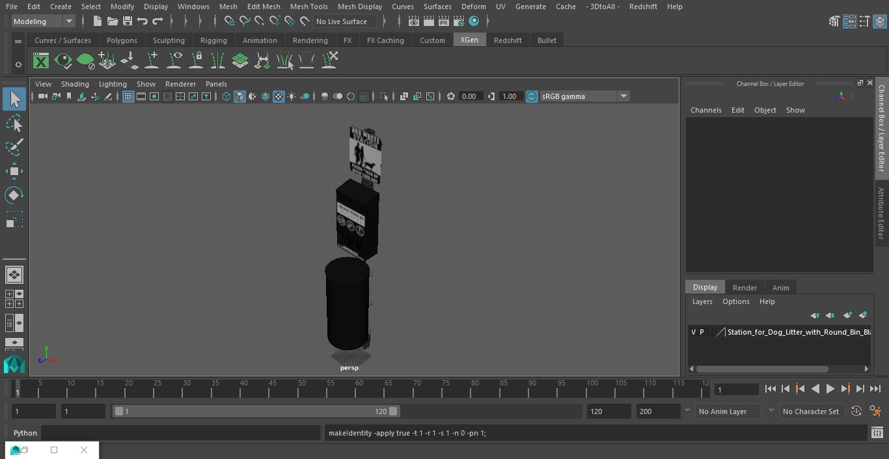Open No Character Set dropdown
The image size is (889, 459).
click(x=811, y=411)
